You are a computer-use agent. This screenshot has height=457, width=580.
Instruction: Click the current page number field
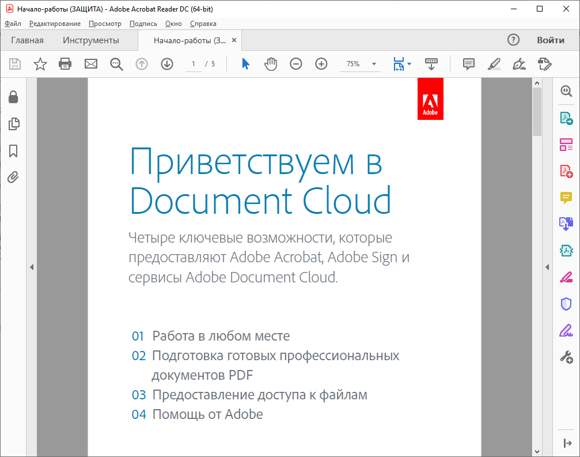[193, 64]
